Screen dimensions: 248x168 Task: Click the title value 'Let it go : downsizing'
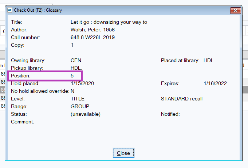coord(109,22)
